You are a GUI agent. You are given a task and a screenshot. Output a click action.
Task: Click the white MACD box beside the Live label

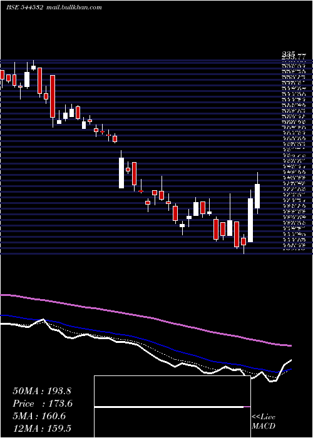coord(172,407)
